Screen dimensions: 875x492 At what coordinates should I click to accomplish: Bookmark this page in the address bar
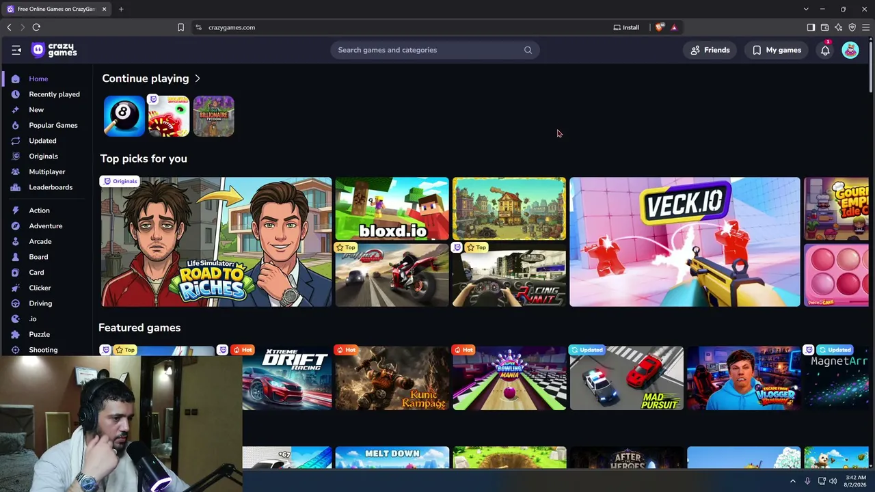click(180, 27)
